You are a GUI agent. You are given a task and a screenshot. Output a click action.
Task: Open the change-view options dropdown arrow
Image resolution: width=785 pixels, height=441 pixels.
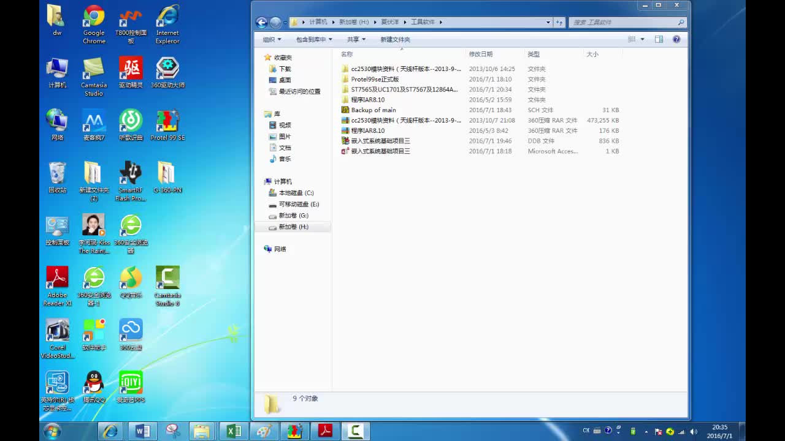(642, 39)
